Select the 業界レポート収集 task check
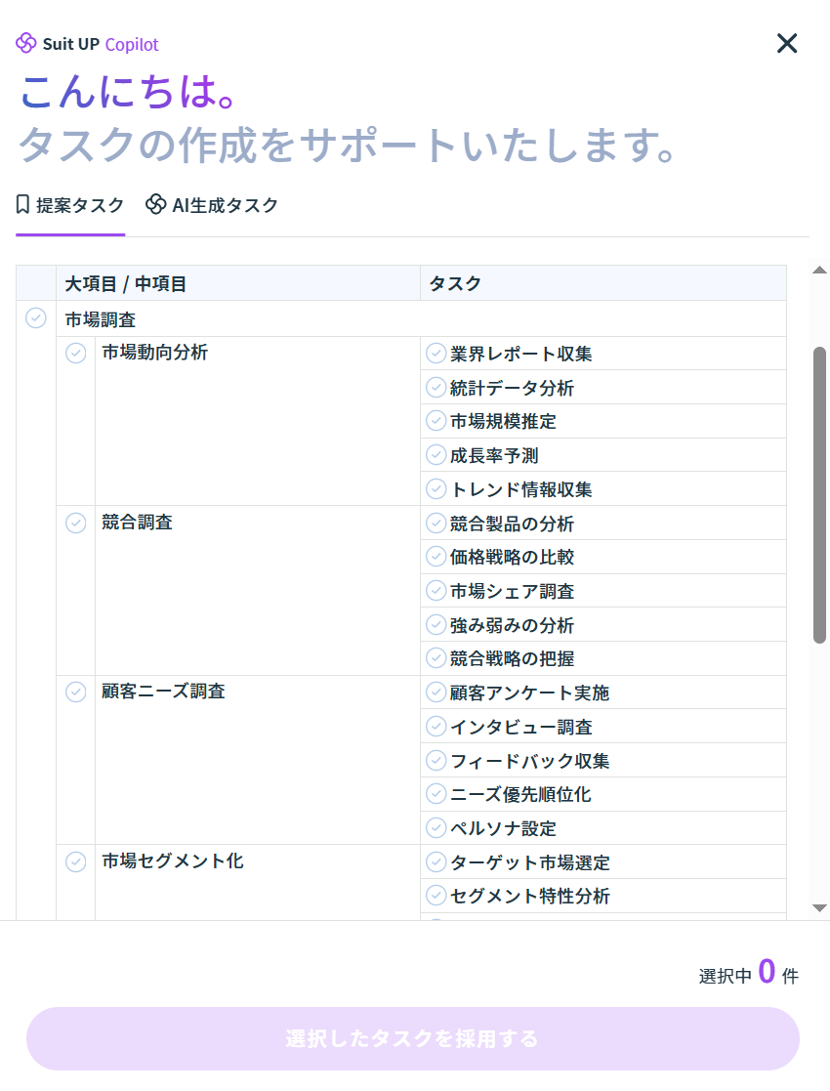Image resolution: width=830 pixels, height=1091 pixels. [x=436, y=354]
